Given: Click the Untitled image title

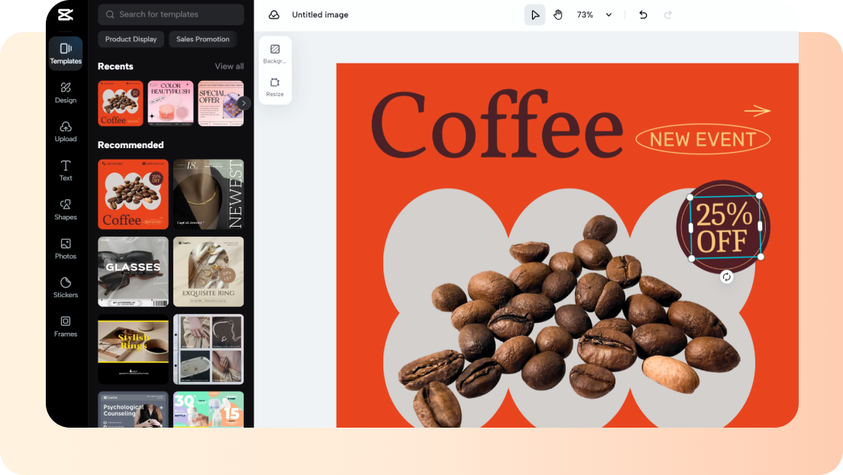Looking at the screenshot, I should [x=320, y=15].
